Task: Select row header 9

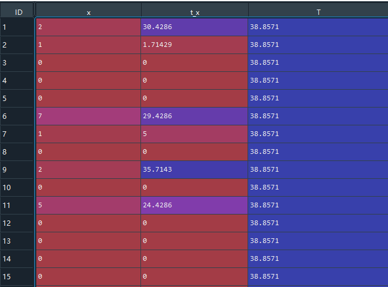Action: click(17, 170)
